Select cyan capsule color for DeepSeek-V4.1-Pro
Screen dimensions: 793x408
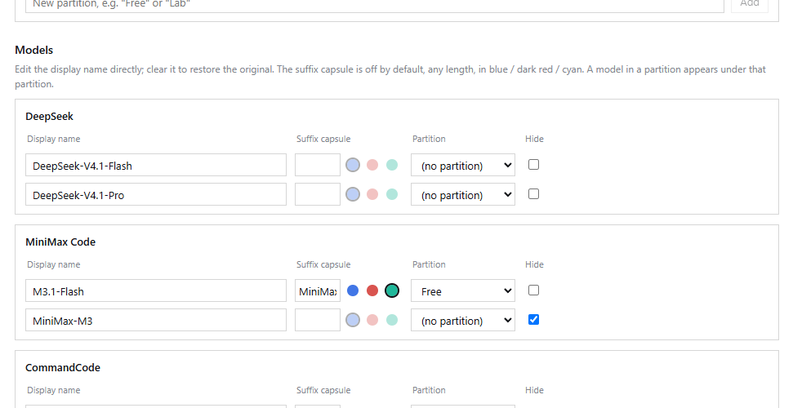pyautogui.click(x=392, y=194)
